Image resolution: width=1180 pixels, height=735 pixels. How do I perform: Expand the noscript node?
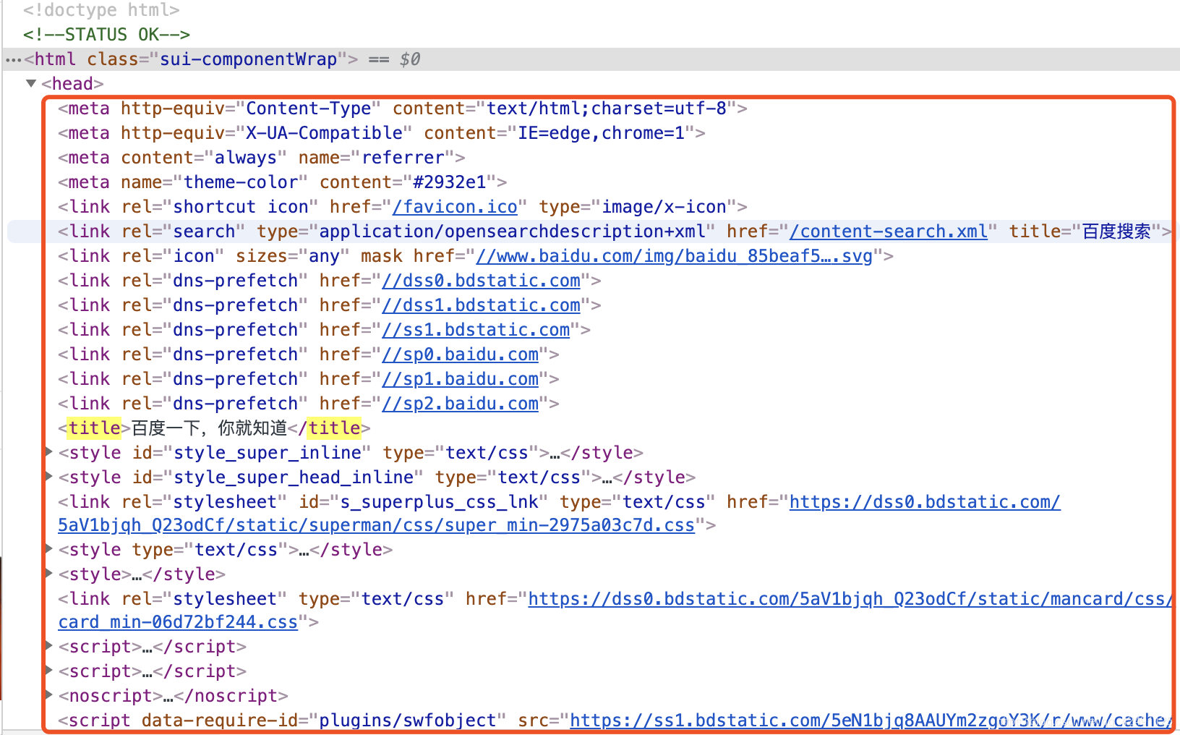[49, 695]
